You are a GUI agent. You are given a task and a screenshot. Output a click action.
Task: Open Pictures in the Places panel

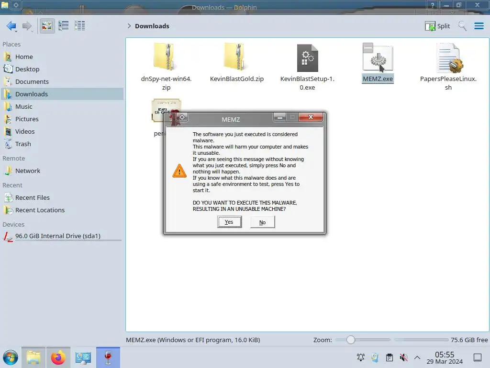62,119
